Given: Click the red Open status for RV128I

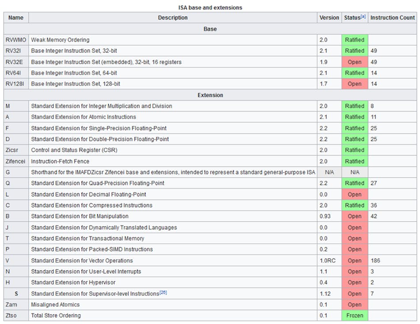Looking at the screenshot, I should (x=355, y=84).
